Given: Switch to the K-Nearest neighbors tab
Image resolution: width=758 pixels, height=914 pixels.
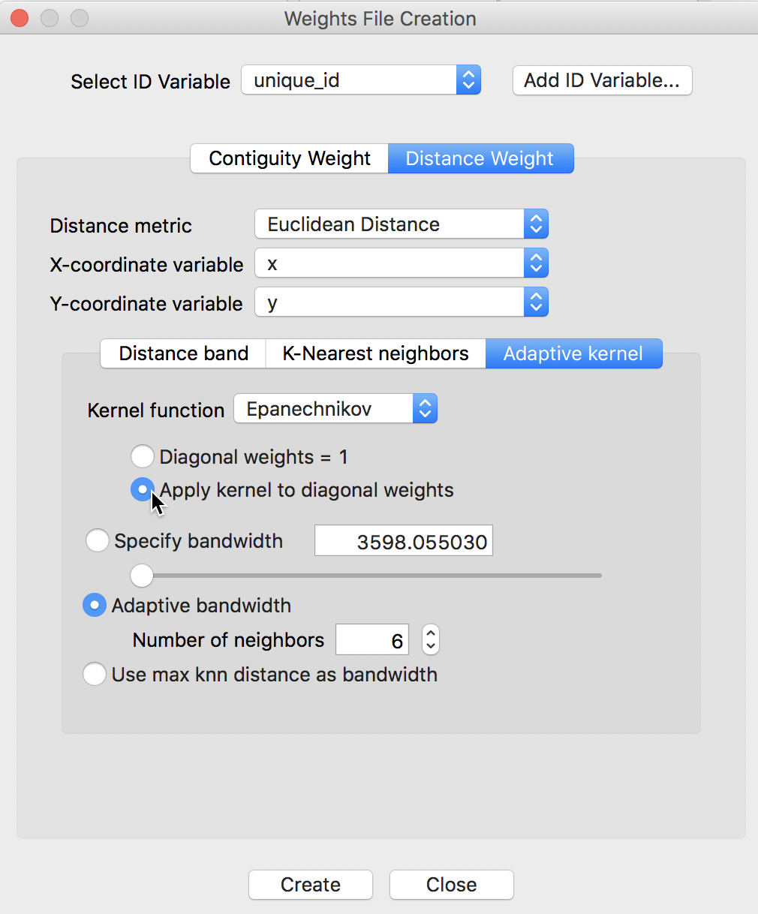Looking at the screenshot, I should 375,353.
